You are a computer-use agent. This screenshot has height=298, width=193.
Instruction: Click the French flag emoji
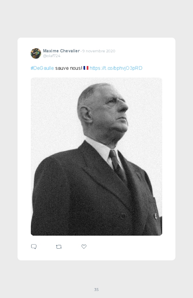click(x=86, y=68)
